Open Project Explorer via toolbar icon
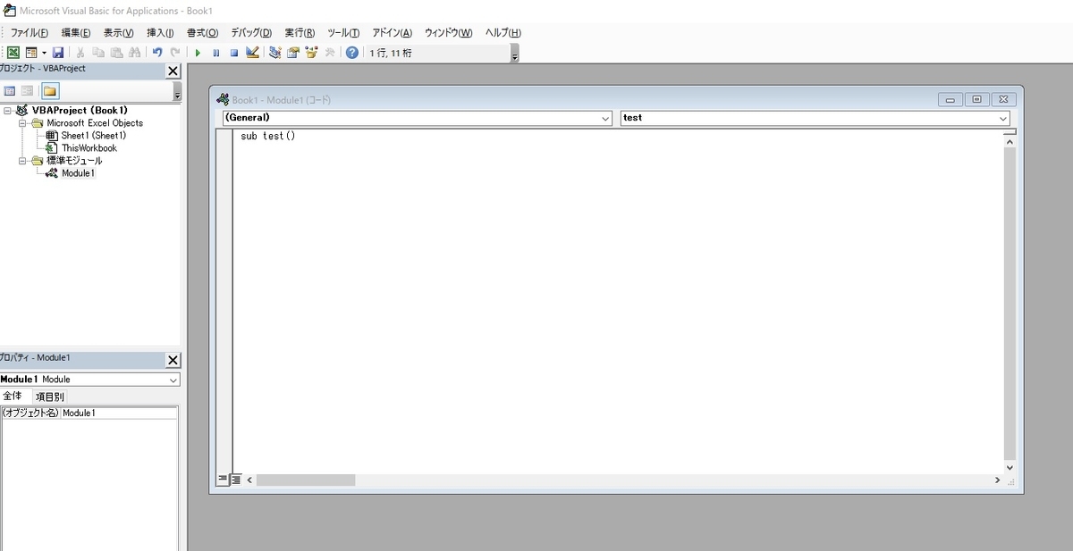The height and width of the screenshot is (551, 1073). click(x=275, y=53)
